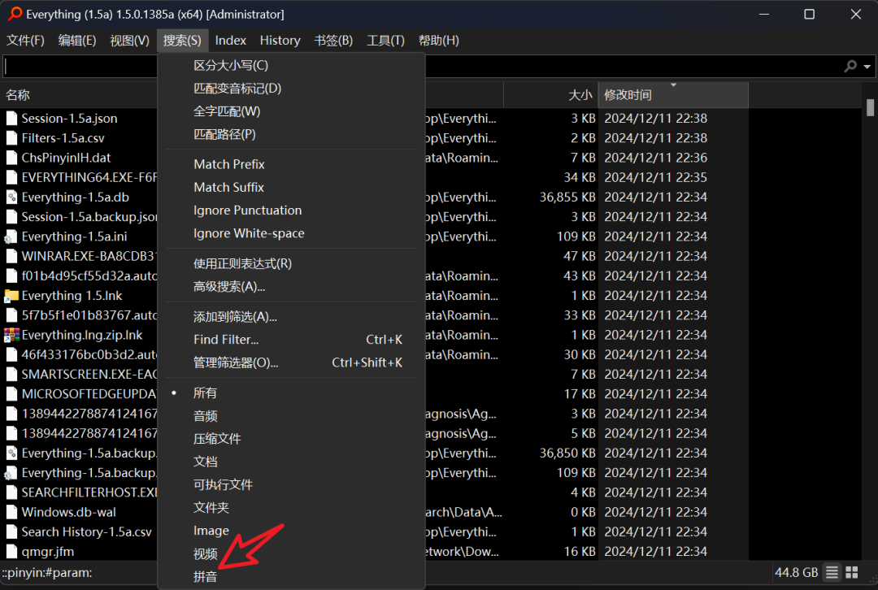Click the file icon of ChsPinyinIH.dat
Screen dimensions: 878x590
tap(11, 158)
